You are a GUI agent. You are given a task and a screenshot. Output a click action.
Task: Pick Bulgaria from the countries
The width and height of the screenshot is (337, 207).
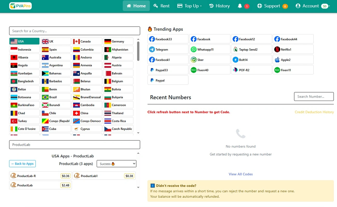click(118, 97)
